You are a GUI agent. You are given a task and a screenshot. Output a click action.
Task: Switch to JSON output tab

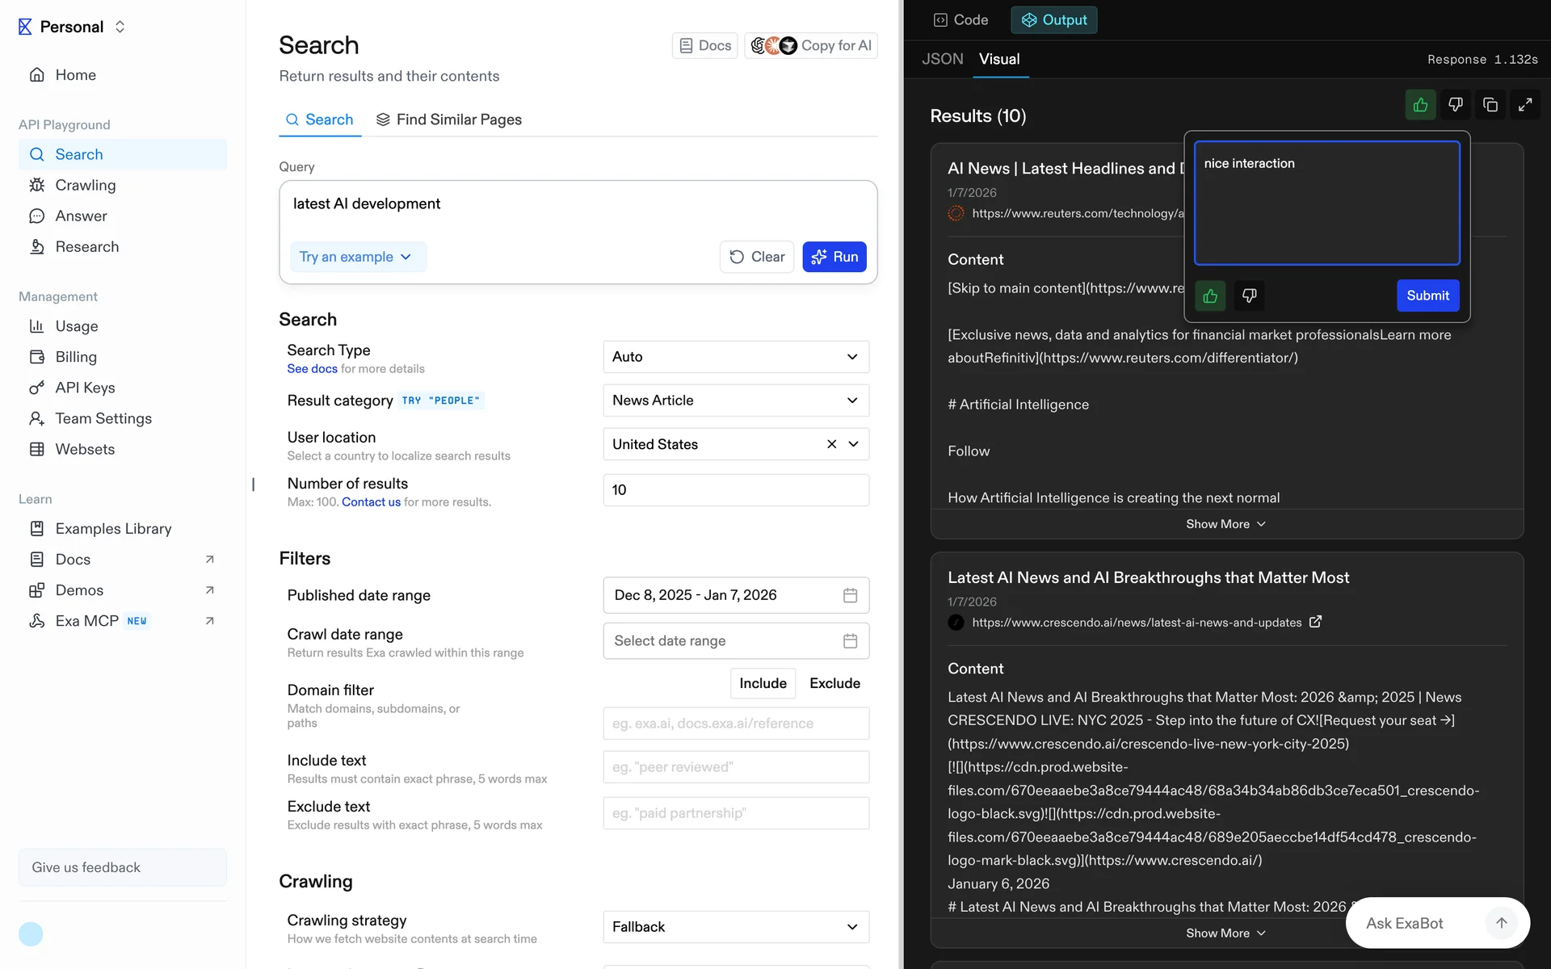[x=942, y=59]
